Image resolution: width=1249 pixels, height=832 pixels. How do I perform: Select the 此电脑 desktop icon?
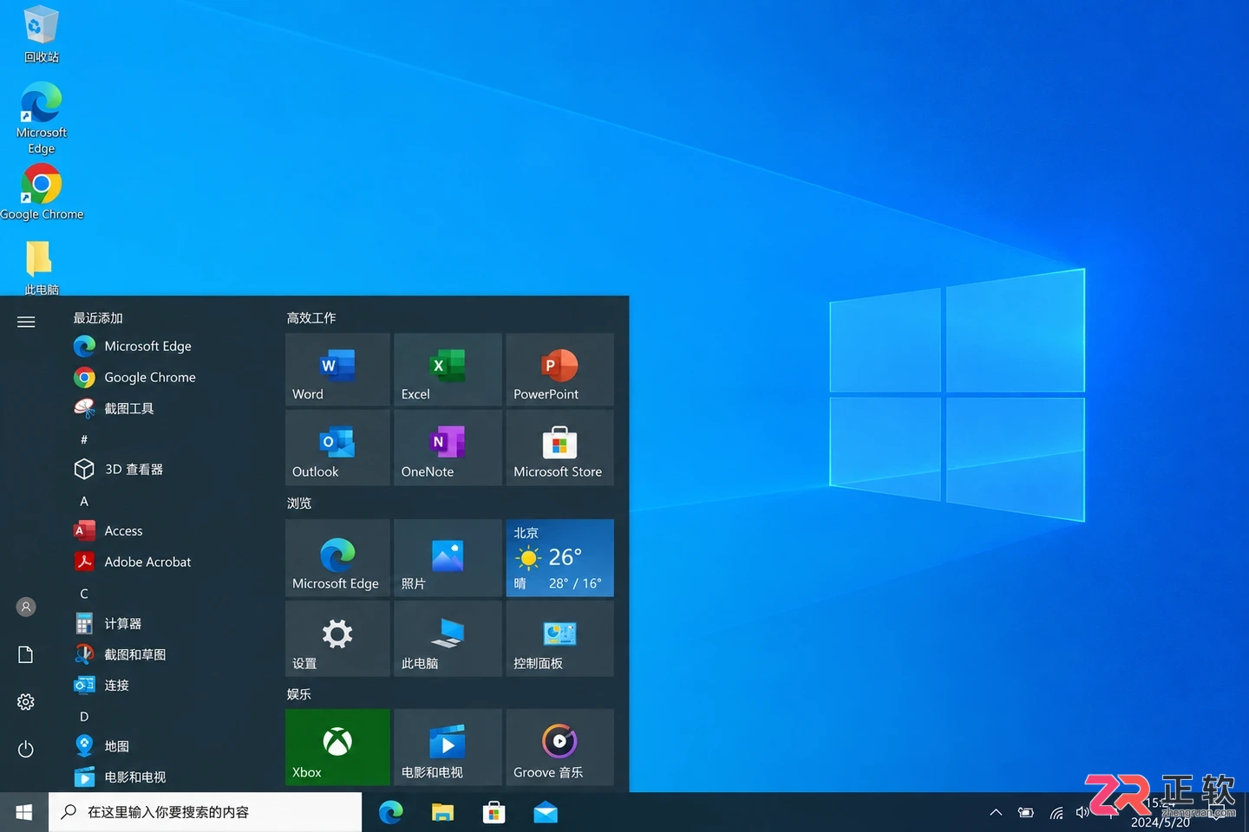point(41,267)
